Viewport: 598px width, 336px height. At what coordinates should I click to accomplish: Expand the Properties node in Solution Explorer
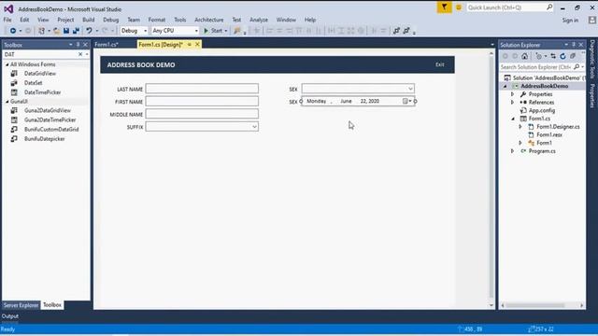point(513,94)
